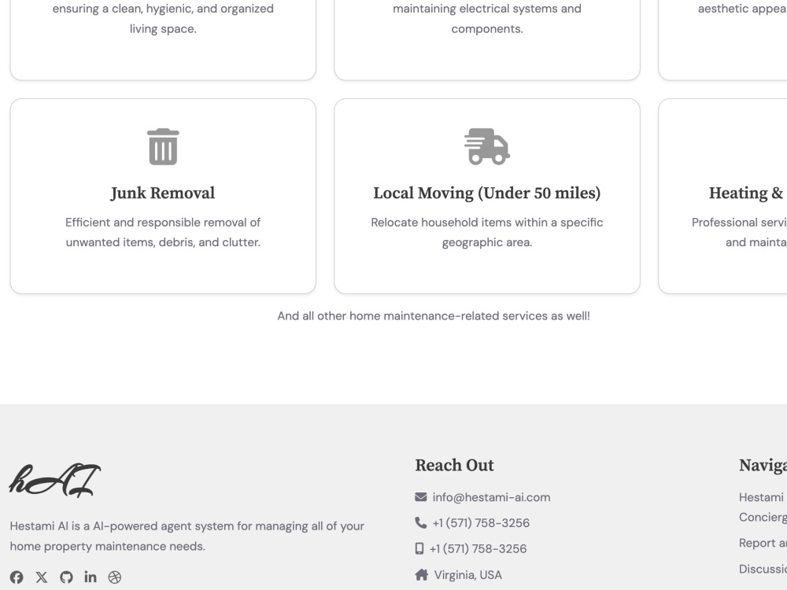The image size is (787, 590).
Task: Click the Virginia, USA address
Action: pos(467,575)
